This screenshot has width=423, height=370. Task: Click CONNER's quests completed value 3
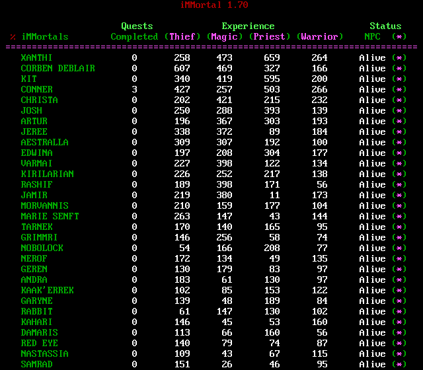click(134, 90)
